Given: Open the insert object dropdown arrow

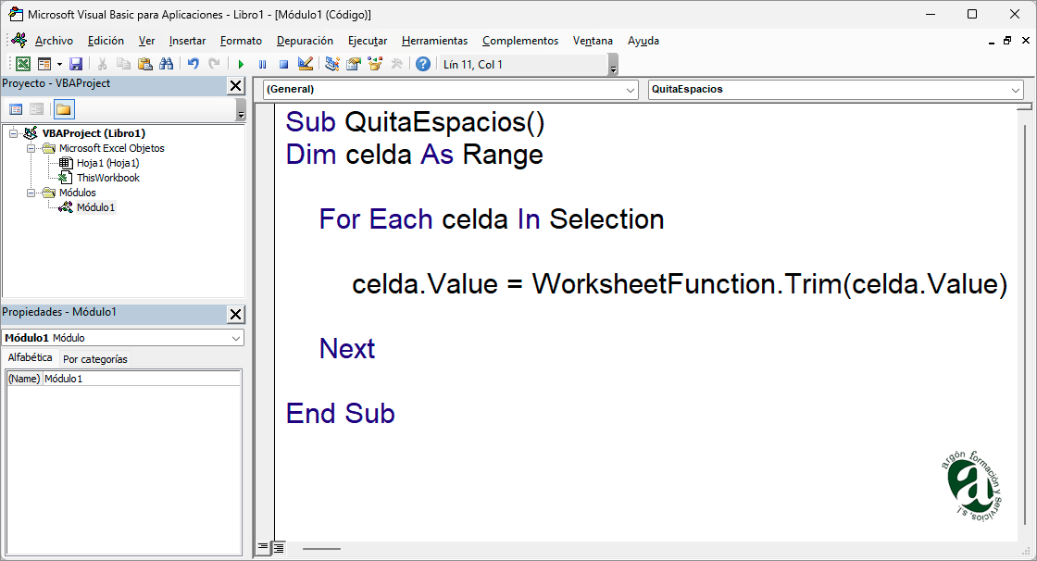Looking at the screenshot, I should pyautogui.click(x=59, y=64).
